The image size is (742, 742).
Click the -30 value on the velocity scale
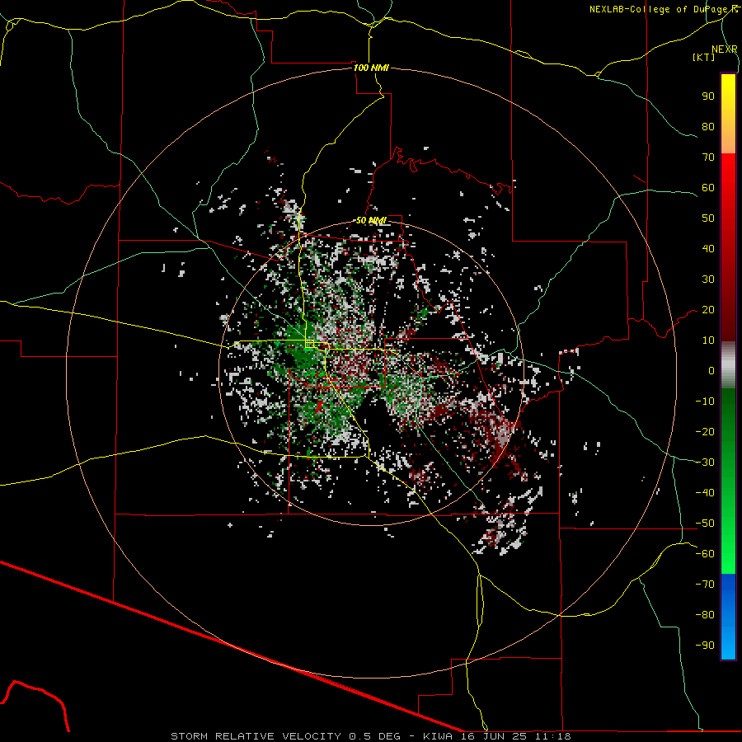(705, 463)
